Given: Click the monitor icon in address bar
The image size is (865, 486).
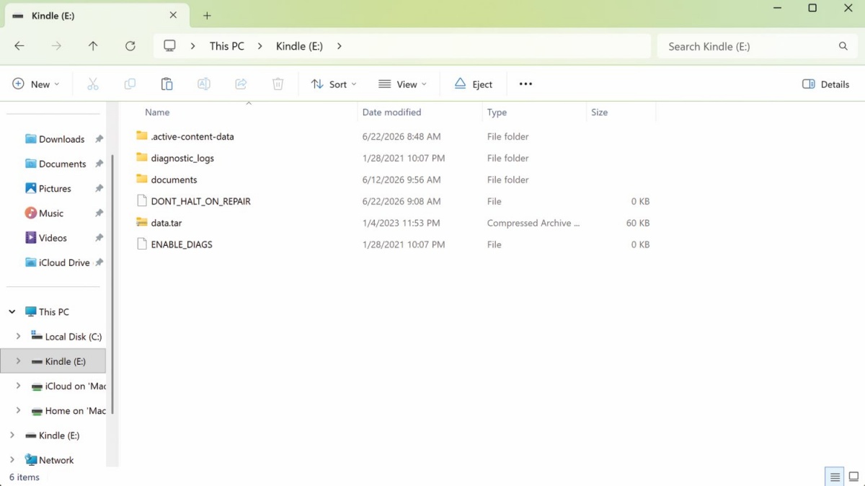Looking at the screenshot, I should (x=169, y=46).
